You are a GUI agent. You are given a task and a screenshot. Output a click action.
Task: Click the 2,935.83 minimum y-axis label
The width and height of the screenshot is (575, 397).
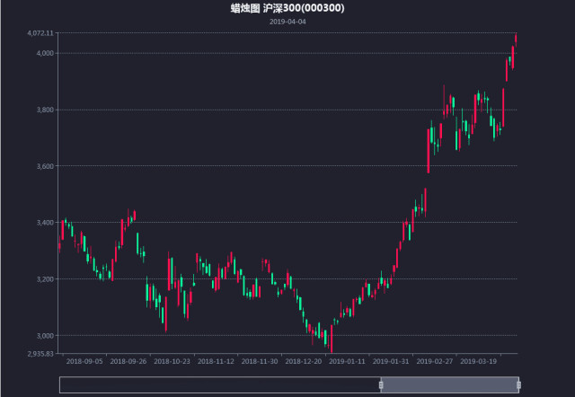tap(40, 353)
